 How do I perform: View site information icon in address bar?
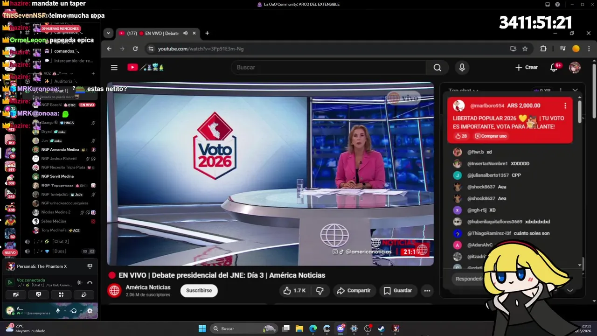coord(151,49)
